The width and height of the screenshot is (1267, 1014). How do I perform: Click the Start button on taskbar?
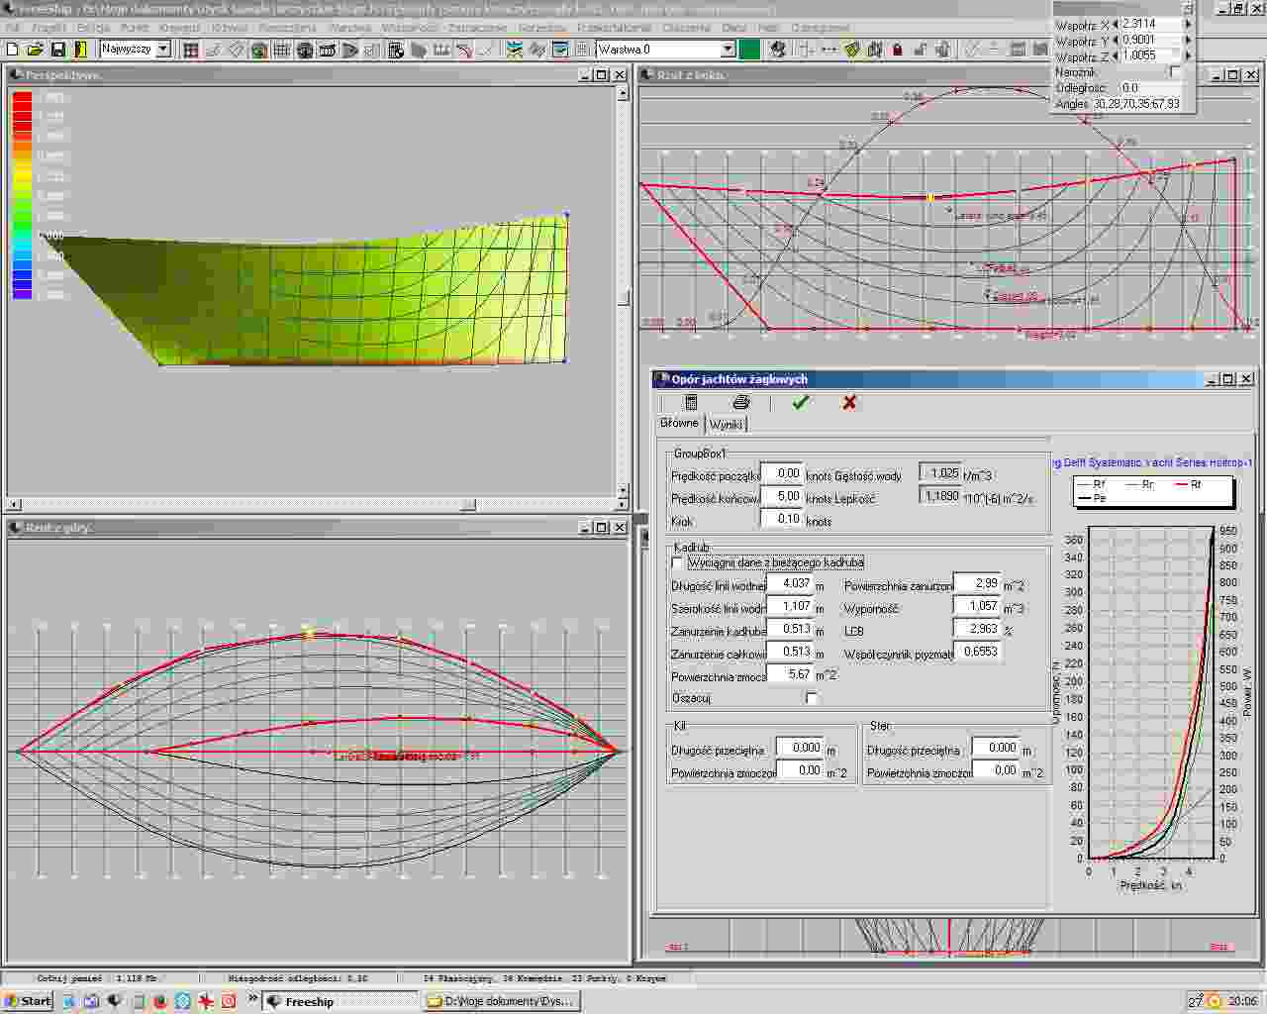click(27, 1001)
